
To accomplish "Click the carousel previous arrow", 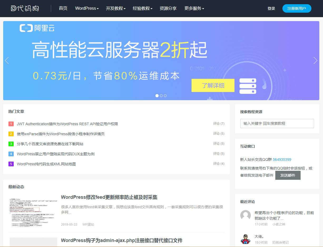I will pyautogui.click(x=7, y=61).
